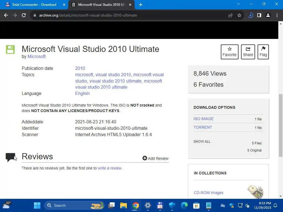Screen dimensions: 283x212
Task: Launch Microsoft Edge from taskbar
Action: 184,205
